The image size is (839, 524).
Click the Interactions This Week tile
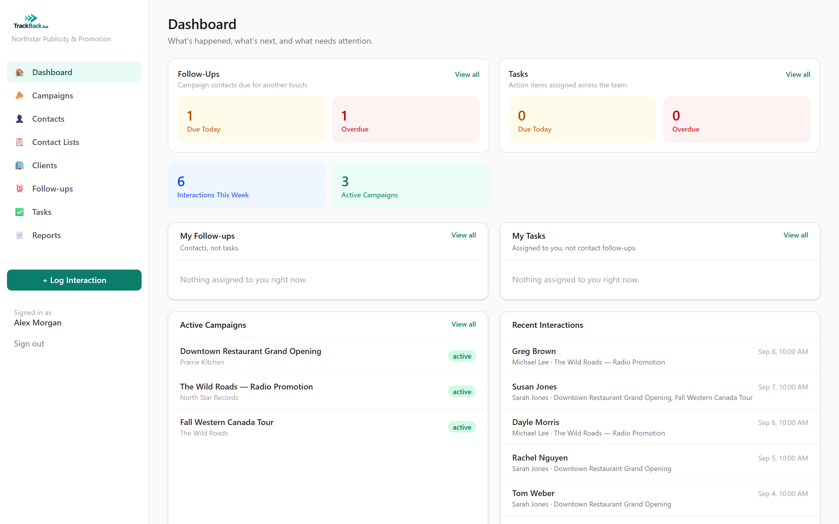click(246, 185)
